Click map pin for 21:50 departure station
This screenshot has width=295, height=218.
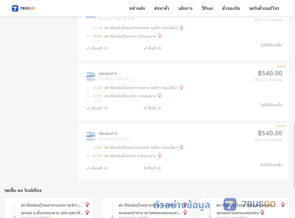tap(182, 147)
